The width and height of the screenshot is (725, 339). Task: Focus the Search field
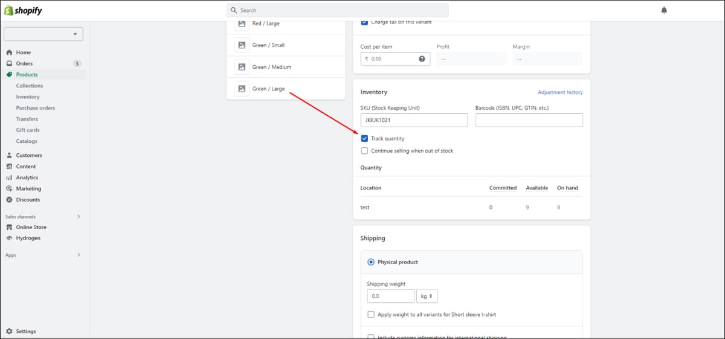338,10
